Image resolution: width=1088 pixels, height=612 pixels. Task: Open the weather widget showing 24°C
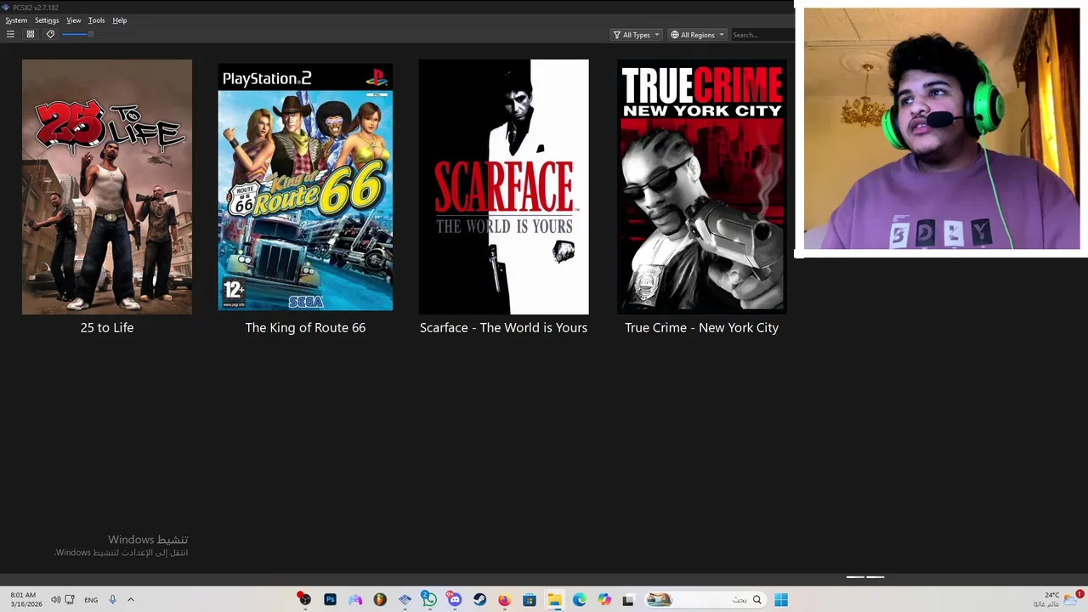tap(1057, 599)
